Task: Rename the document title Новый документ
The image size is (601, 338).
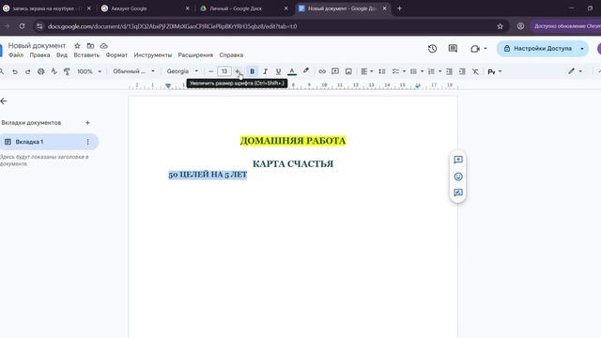Action: click(x=38, y=46)
